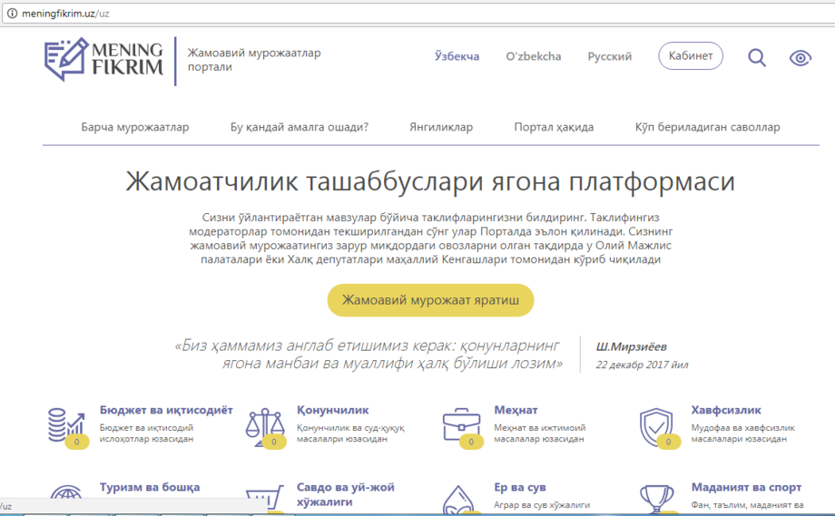Click the budget coins chart icon
The image size is (835, 516).
tap(65, 424)
